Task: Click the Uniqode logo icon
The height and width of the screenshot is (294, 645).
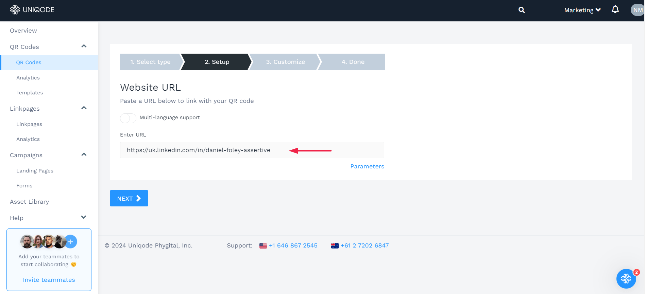Action: click(x=15, y=10)
